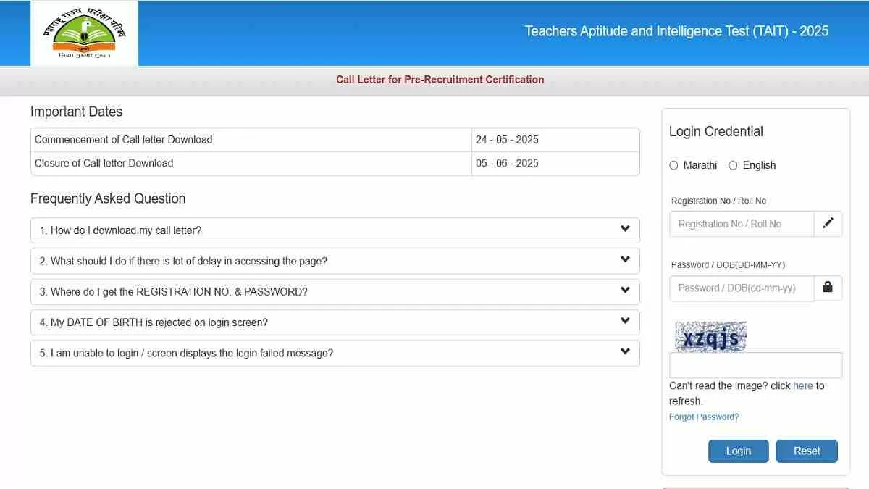The width and height of the screenshot is (869, 489).
Task: Click the Maharashtra exam council logo
Action: point(84,33)
